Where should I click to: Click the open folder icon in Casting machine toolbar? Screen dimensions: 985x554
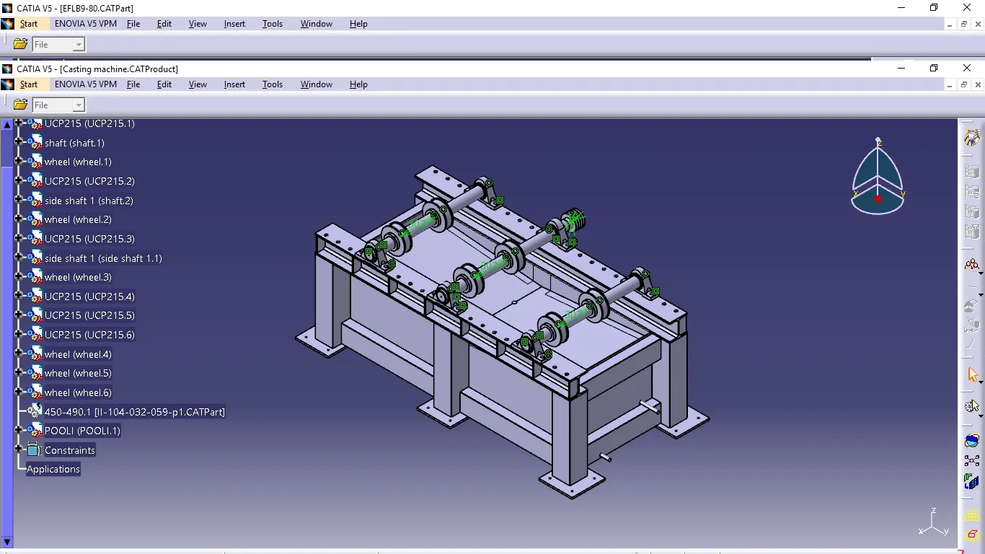pos(20,105)
